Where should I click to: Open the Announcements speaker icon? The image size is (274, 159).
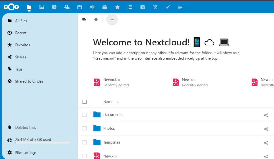pyautogui.click(x=92, y=7)
